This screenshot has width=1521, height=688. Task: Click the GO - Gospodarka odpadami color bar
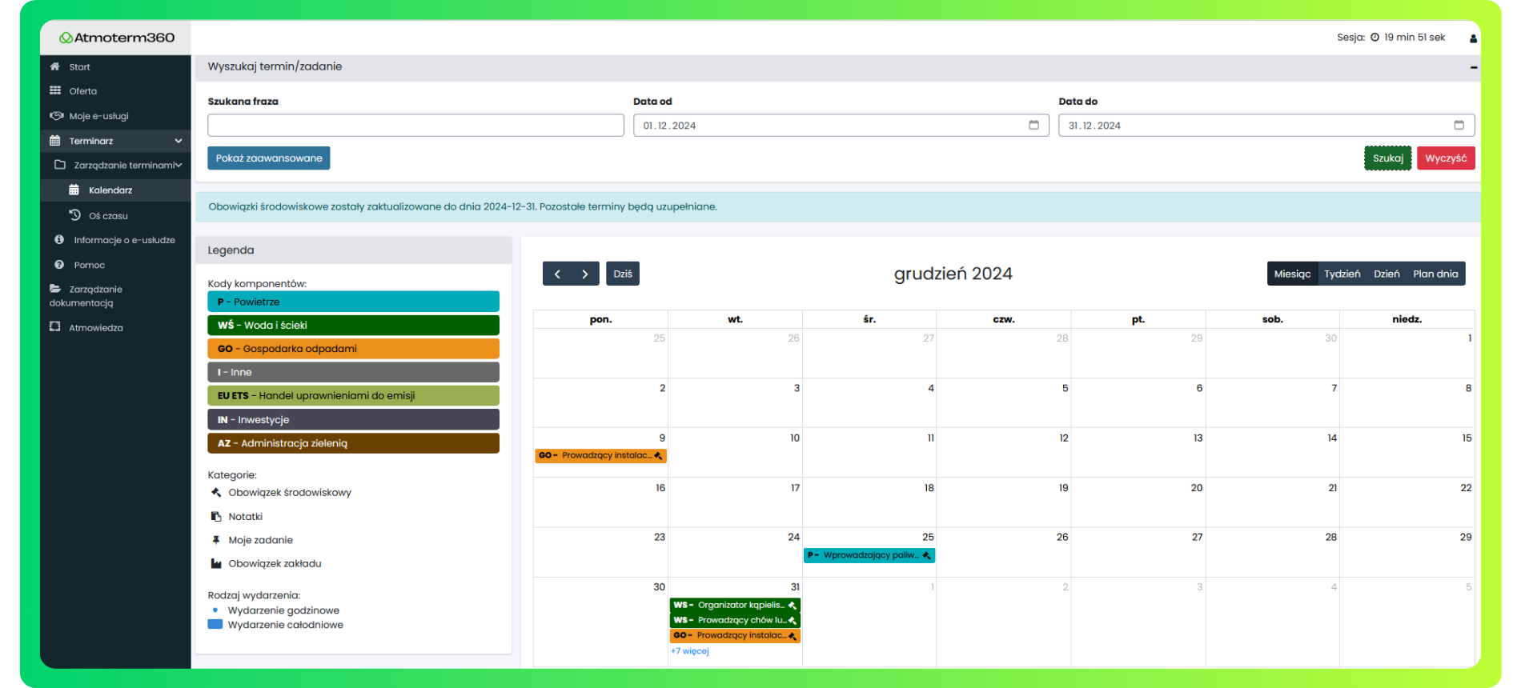tap(353, 349)
